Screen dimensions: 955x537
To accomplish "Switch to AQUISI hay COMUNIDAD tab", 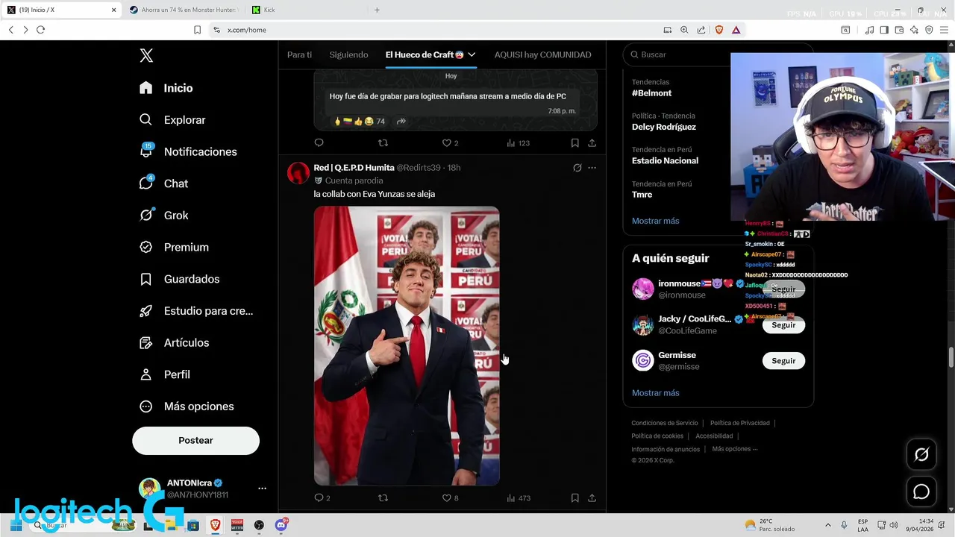I will coord(542,54).
